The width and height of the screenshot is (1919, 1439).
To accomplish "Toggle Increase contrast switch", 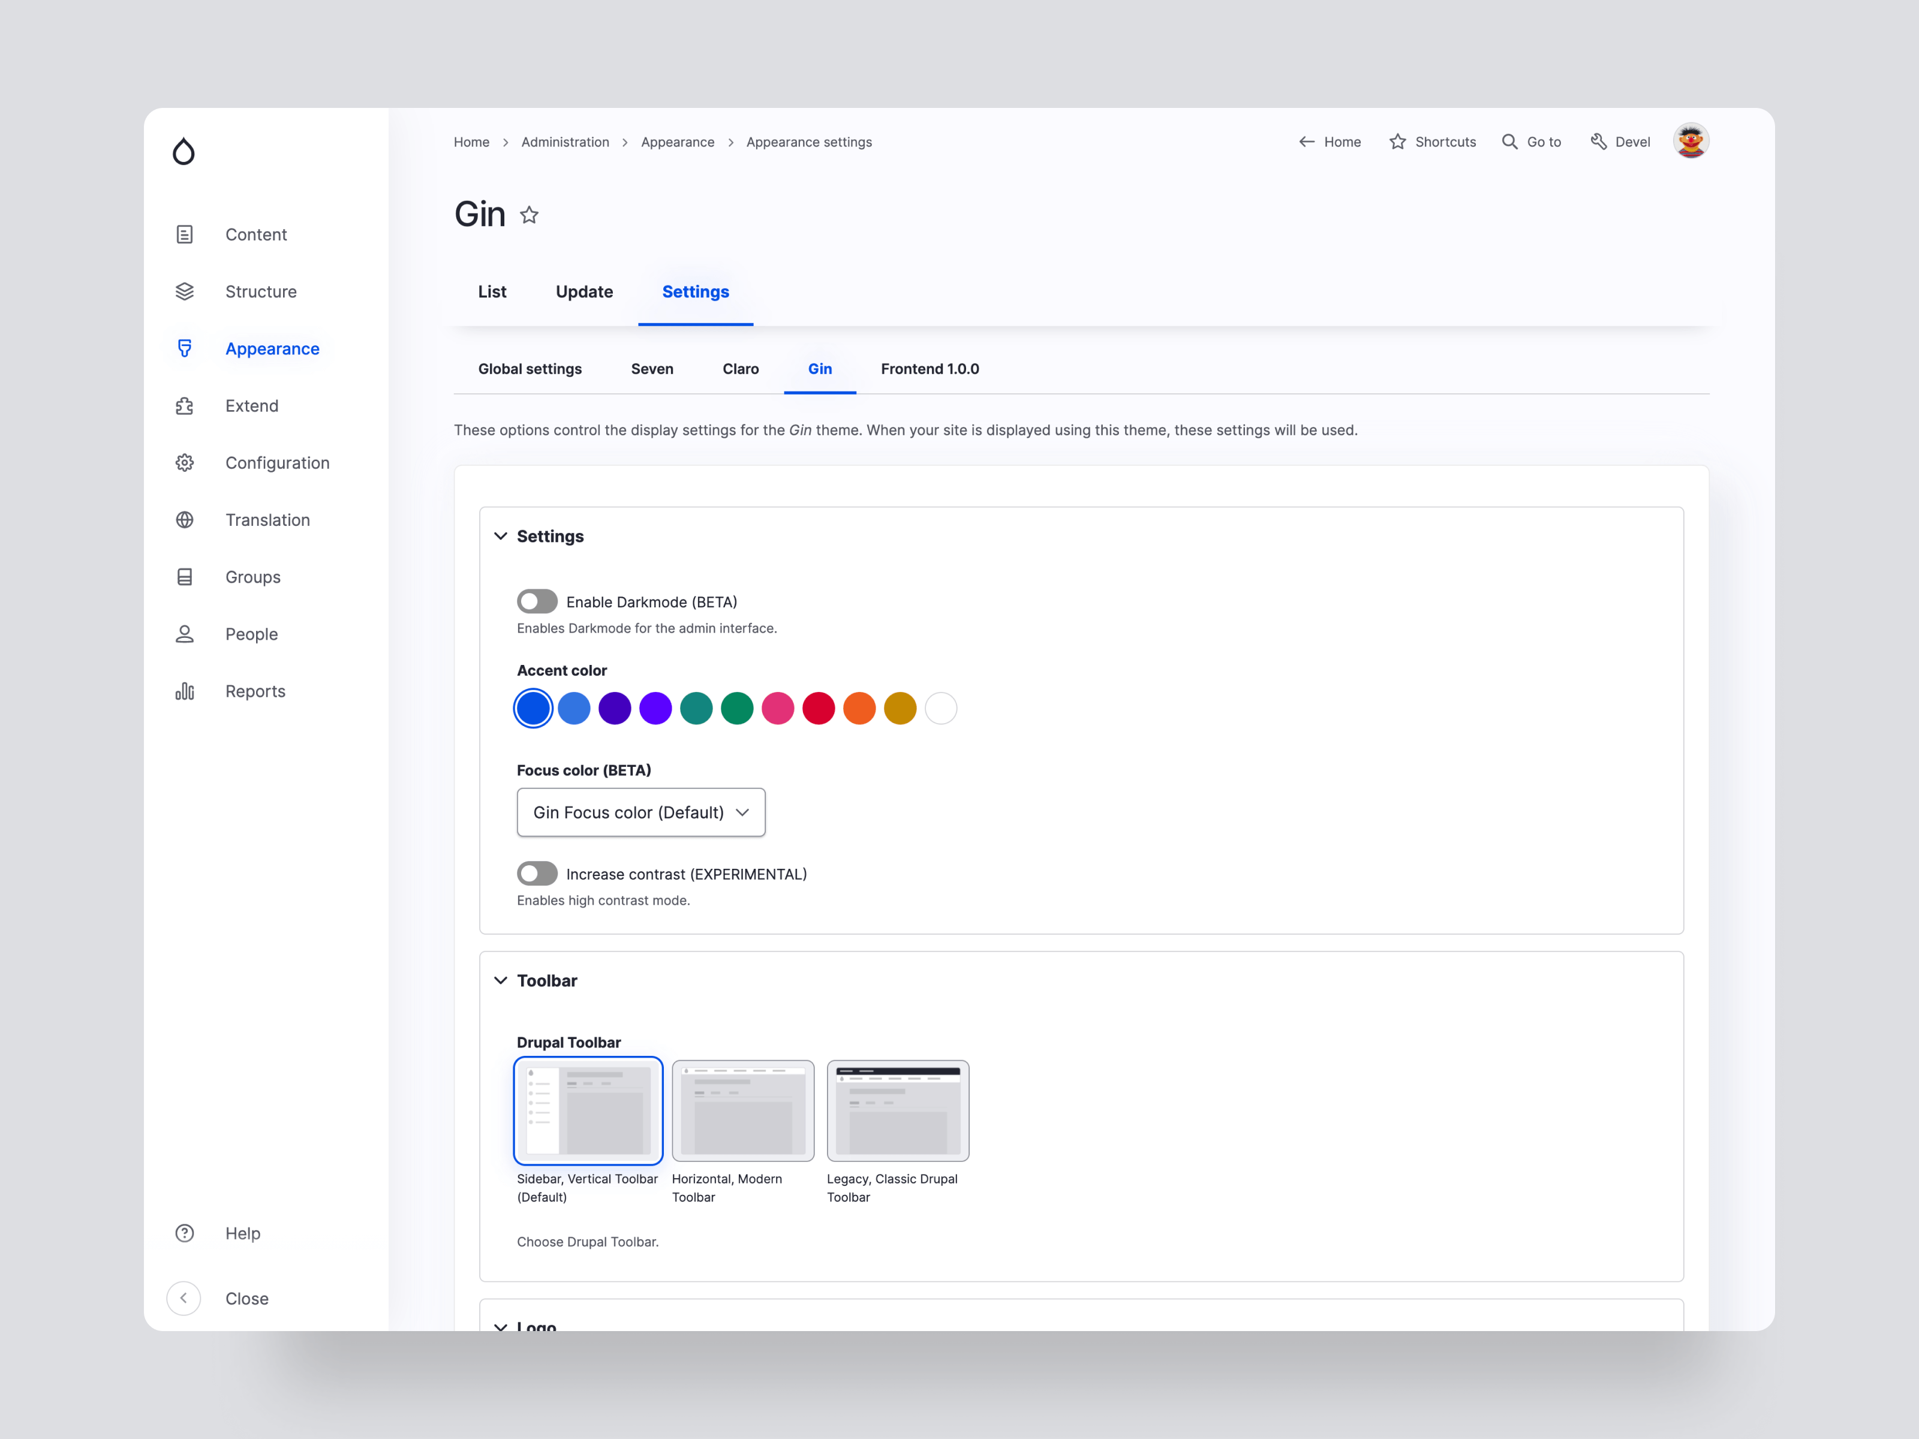I will (x=537, y=874).
